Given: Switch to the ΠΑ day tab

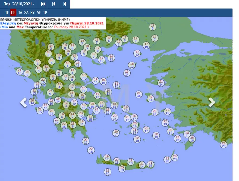Looking at the screenshot, I should pos(20,13).
